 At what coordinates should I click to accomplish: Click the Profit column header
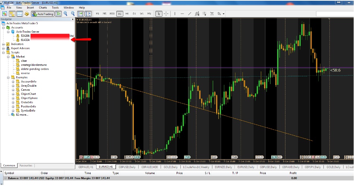click(293, 173)
